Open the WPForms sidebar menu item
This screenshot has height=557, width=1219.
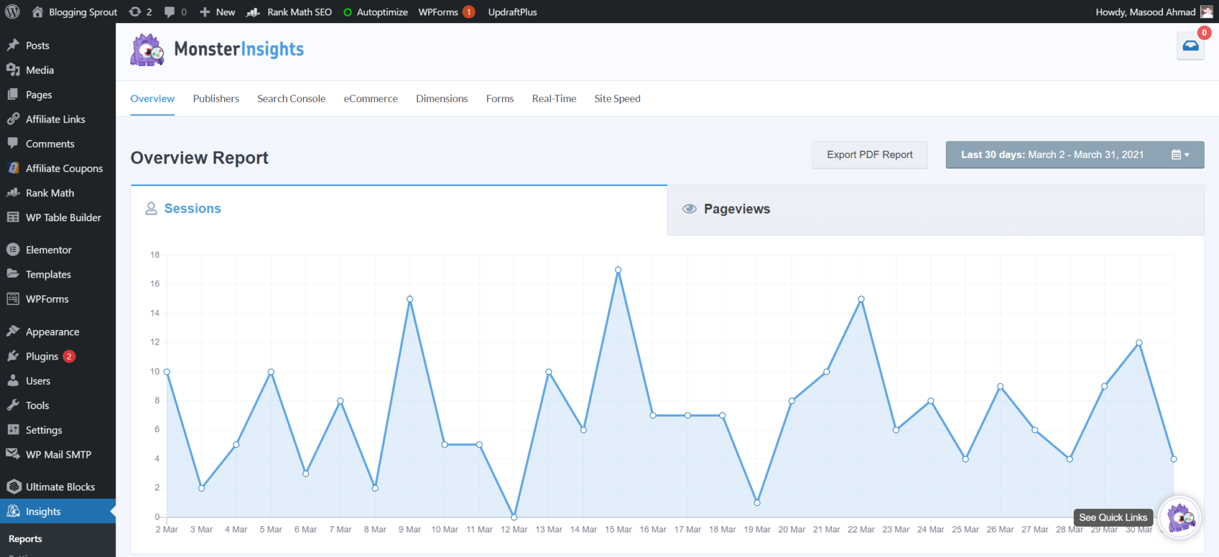pos(58,299)
